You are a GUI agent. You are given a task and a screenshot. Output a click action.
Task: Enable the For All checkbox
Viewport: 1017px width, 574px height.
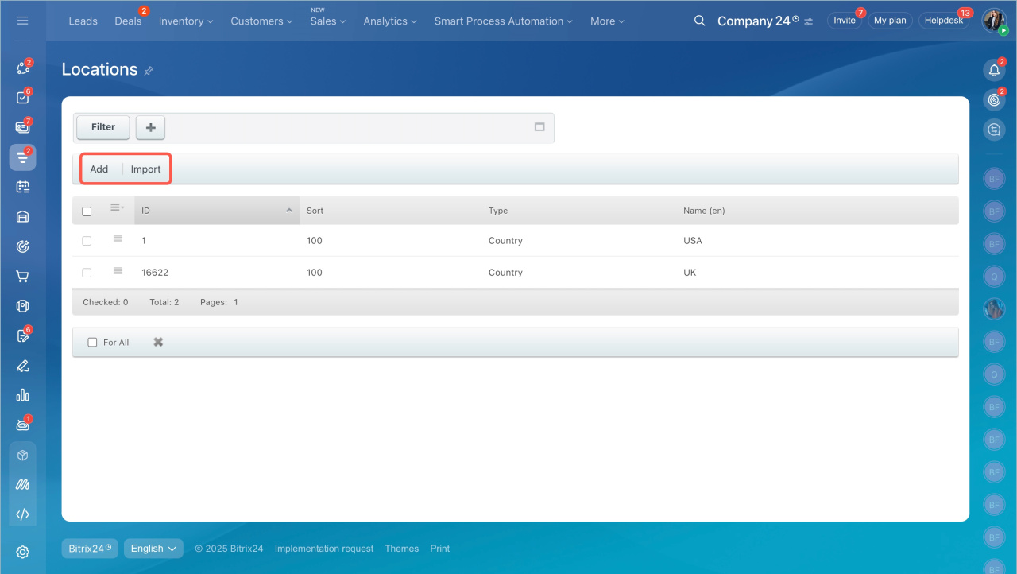(x=92, y=343)
